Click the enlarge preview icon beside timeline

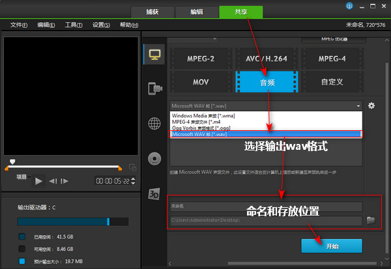(132, 167)
